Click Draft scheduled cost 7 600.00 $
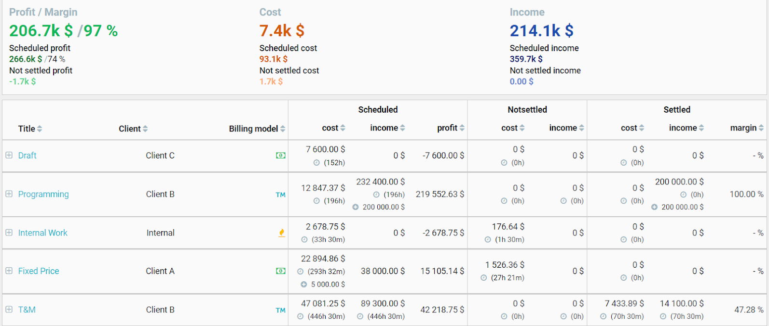Image resolution: width=769 pixels, height=326 pixels. (x=326, y=149)
